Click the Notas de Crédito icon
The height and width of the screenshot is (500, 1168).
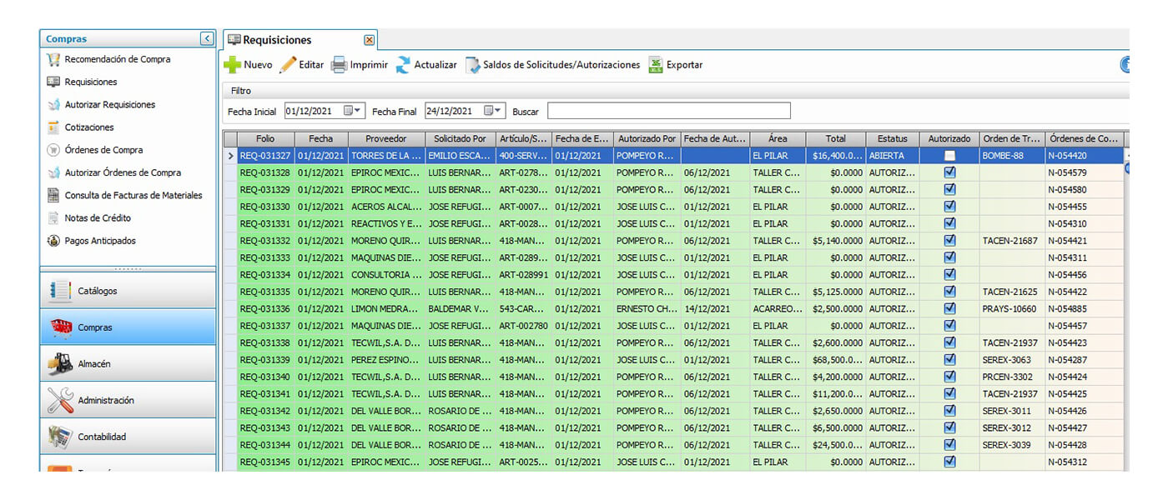(53, 218)
